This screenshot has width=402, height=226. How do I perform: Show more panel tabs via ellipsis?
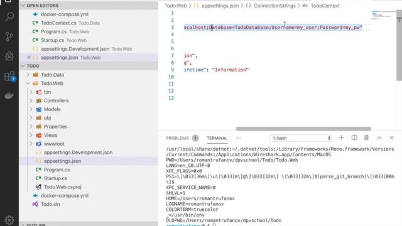click(239, 138)
